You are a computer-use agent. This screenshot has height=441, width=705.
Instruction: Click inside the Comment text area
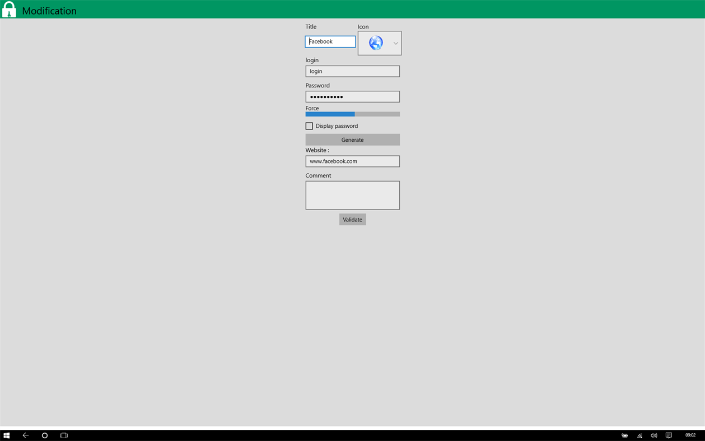[352, 195]
